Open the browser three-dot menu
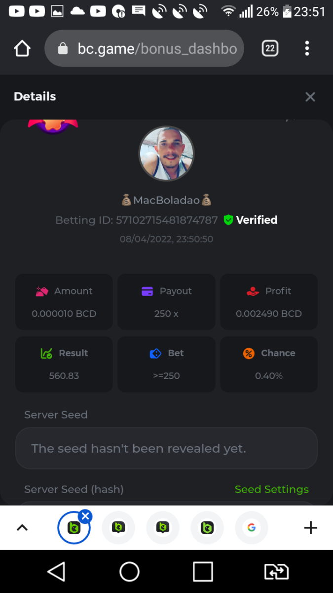Image resolution: width=333 pixels, height=593 pixels. pyautogui.click(x=307, y=48)
